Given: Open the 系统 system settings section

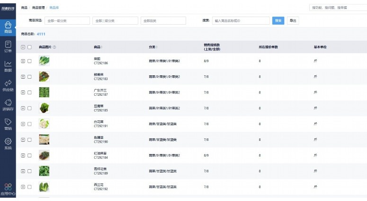Looking at the screenshot, I should point(8,144).
